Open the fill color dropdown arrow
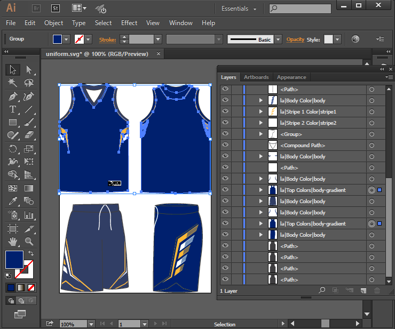Screen dimensions: 395x329 point(66,39)
